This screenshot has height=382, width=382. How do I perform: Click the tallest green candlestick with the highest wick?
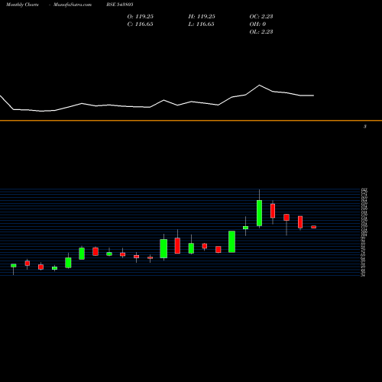pyautogui.click(x=259, y=213)
